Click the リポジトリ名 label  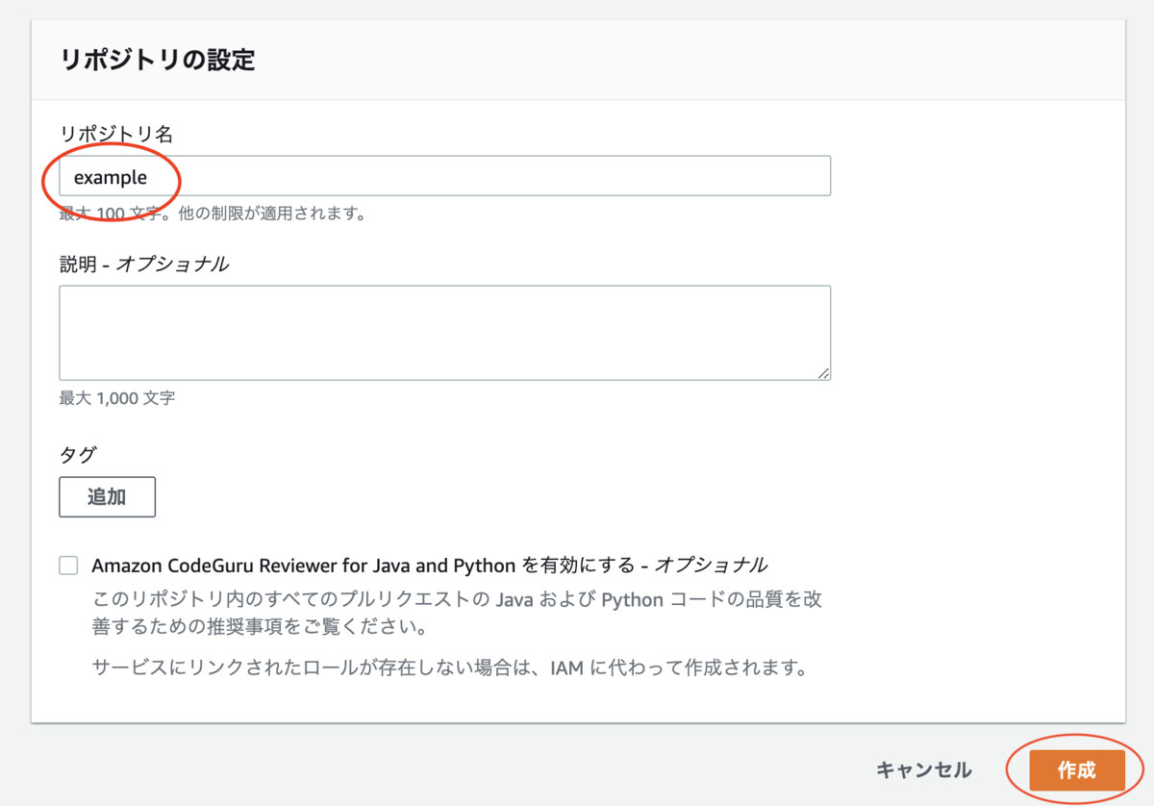pos(115,135)
